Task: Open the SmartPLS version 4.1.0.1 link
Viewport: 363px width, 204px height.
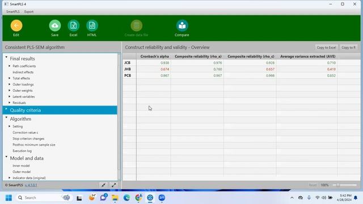Action: [x=31, y=185]
